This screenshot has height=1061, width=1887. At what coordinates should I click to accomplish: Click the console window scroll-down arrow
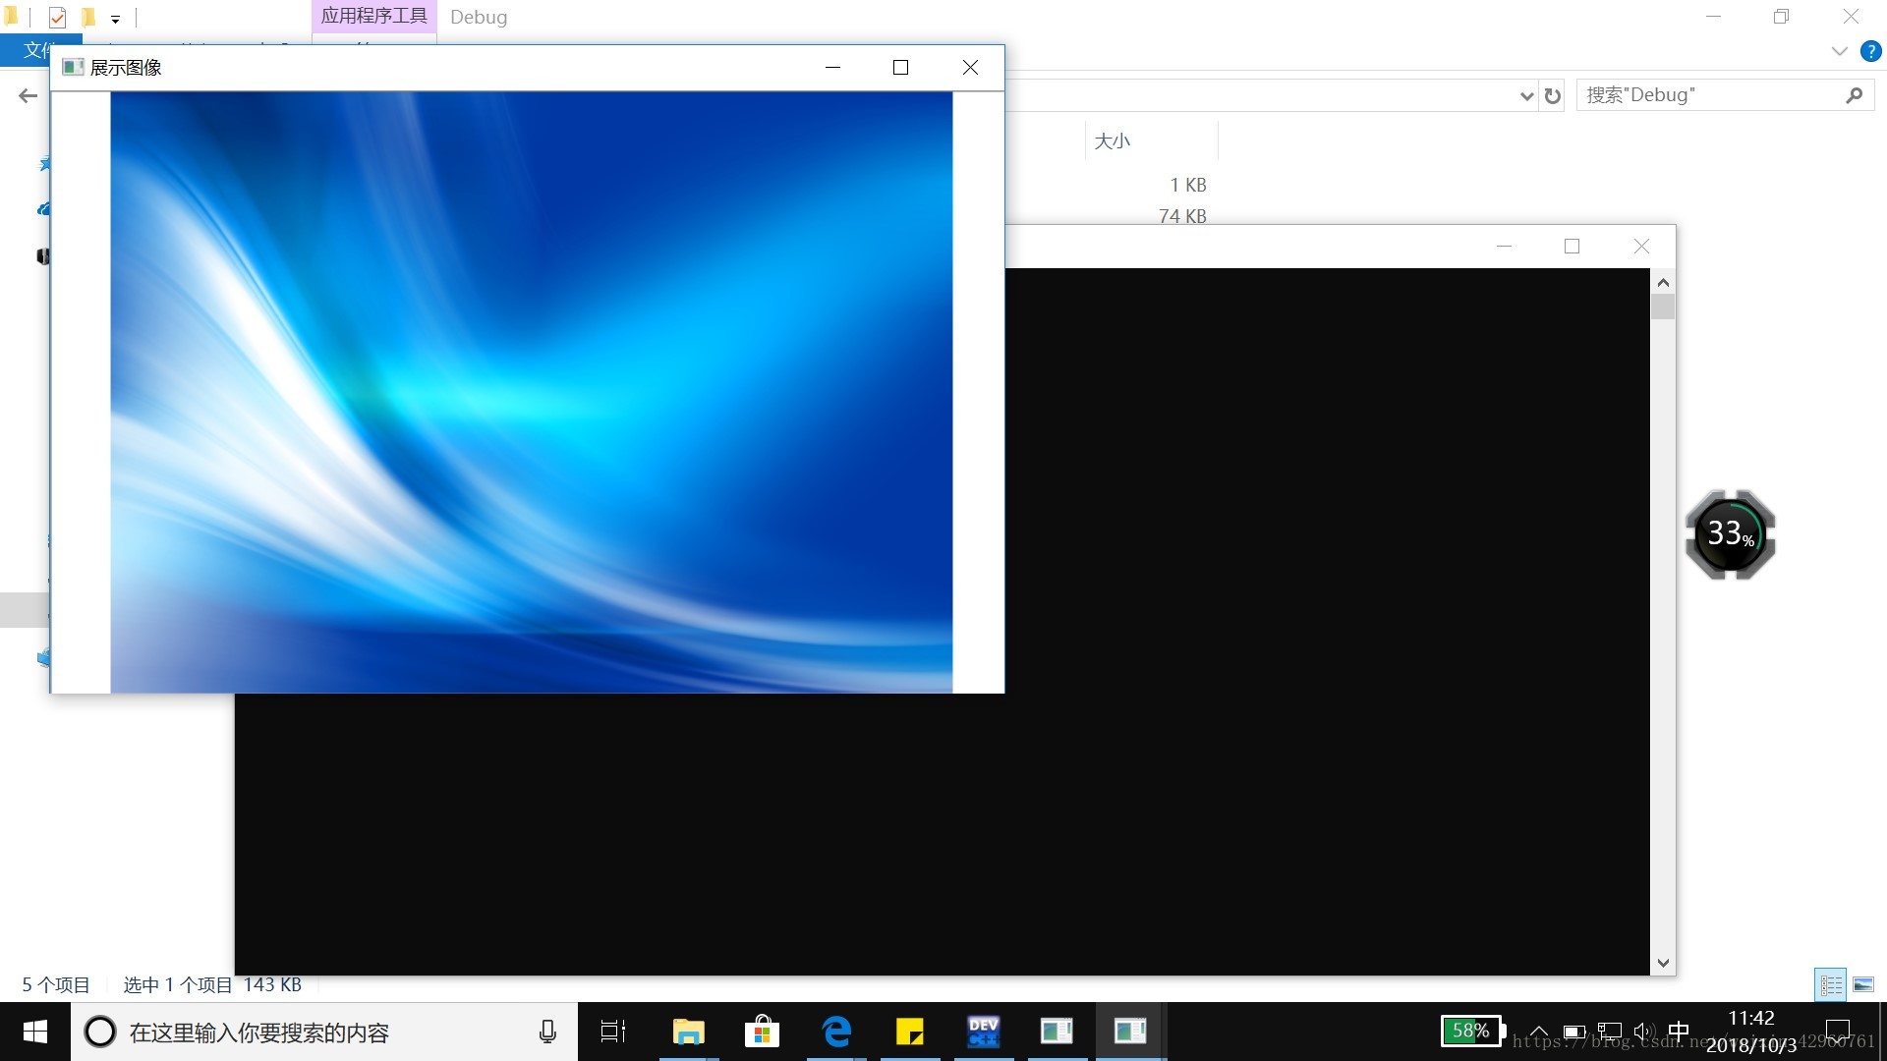pos(1663,963)
